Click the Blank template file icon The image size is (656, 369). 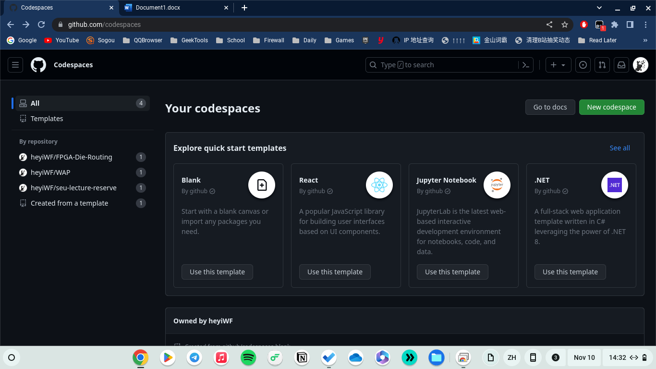tap(262, 185)
